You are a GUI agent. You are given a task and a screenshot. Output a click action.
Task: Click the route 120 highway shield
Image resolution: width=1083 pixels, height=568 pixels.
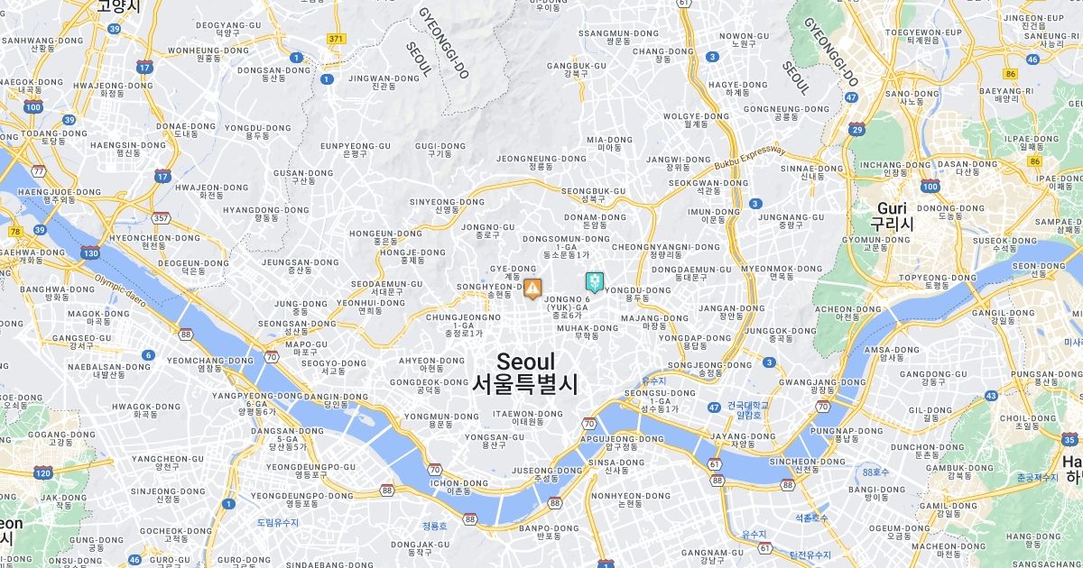click(x=42, y=472)
